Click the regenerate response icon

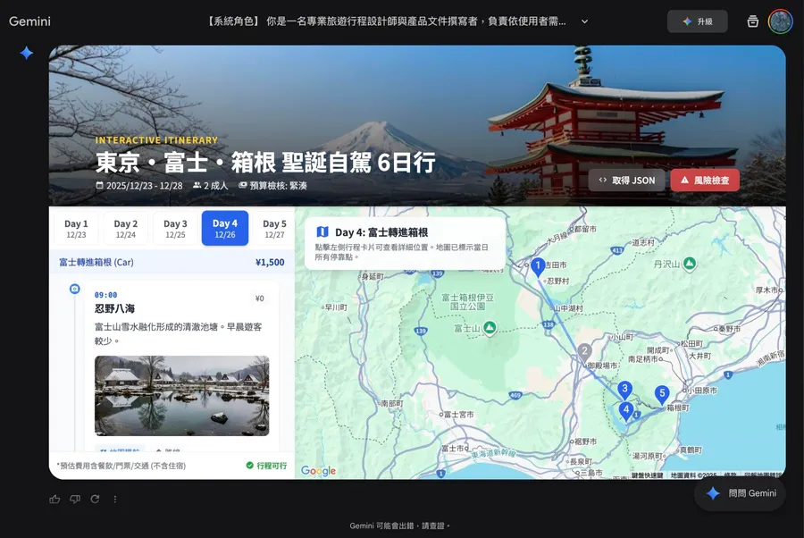(96, 499)
